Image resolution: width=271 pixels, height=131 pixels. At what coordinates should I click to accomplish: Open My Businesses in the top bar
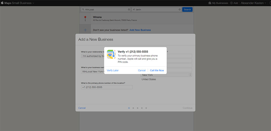pos(218,3)
